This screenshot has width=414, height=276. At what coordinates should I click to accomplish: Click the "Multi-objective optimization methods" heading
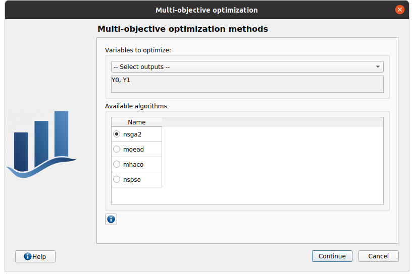[182, 29]
